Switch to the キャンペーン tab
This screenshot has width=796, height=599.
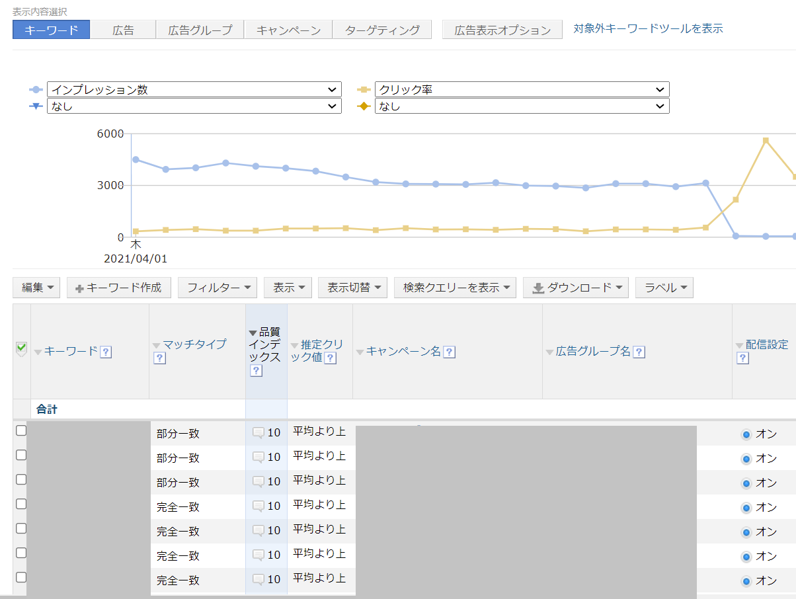[288, 30]
